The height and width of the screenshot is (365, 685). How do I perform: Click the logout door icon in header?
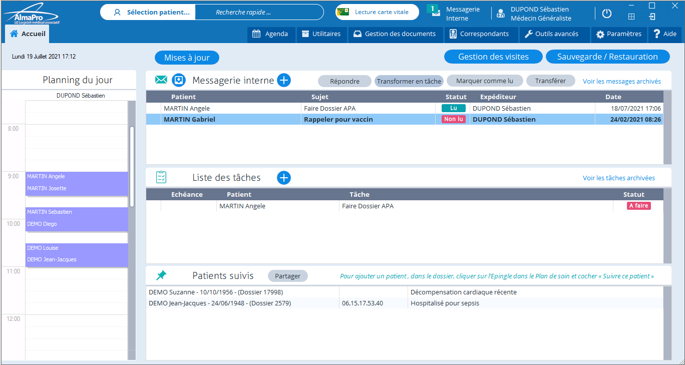(x=652, y=17)
